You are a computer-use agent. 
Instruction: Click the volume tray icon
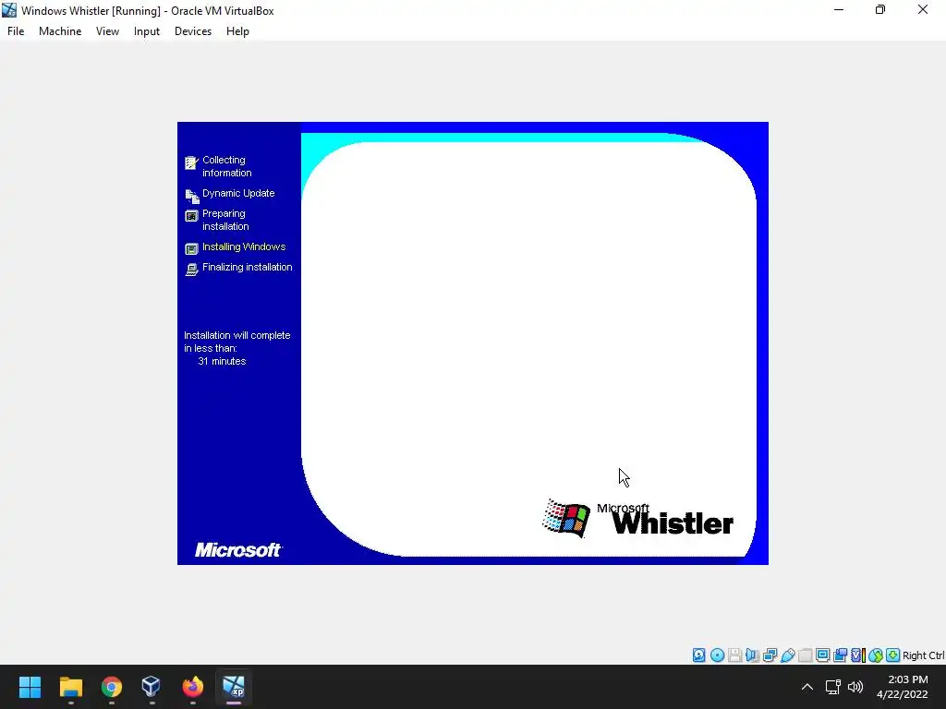pyautogui.click(x=855, y=687)
